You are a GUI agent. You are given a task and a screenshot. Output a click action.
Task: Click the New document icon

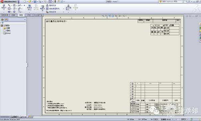tap(25, 2)
